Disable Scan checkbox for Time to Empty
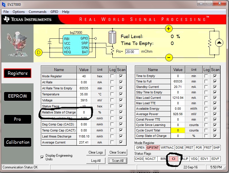The image size is (229, 173). click(x=215, y=76)
